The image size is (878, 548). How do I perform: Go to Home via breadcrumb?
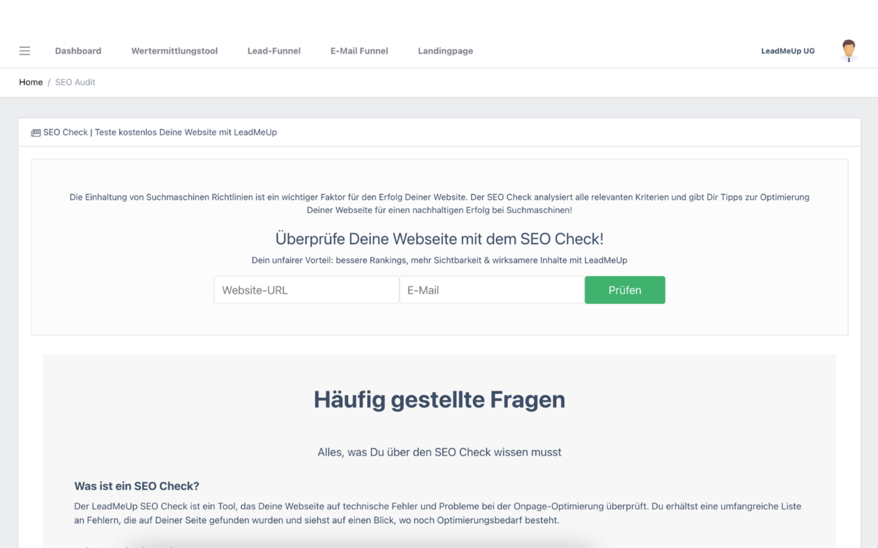click(31, 82)
